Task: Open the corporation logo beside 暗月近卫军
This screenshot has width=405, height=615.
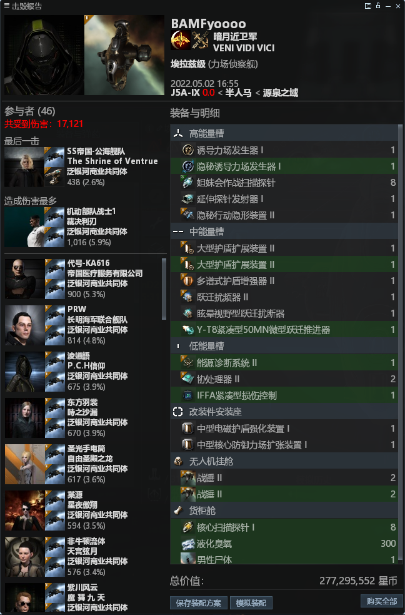Action: (181, 40)
